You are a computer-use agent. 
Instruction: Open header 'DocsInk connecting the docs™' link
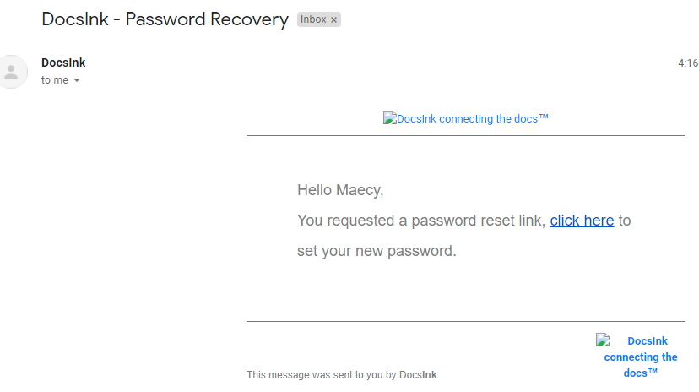pos(473,118)
